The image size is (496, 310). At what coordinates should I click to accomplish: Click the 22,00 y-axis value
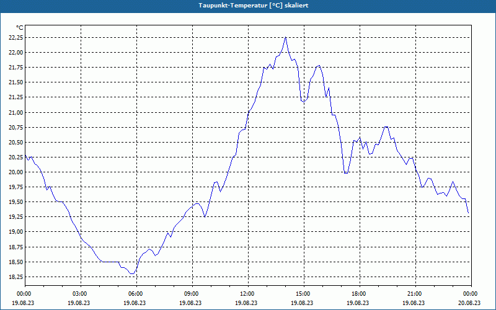click(15, 53)
